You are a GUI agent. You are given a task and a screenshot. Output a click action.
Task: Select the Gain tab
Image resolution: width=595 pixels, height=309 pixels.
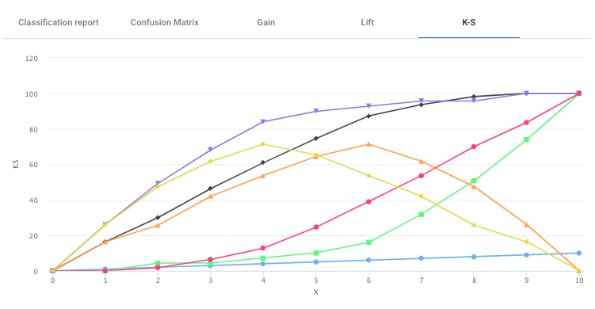(x=266, y=22)
